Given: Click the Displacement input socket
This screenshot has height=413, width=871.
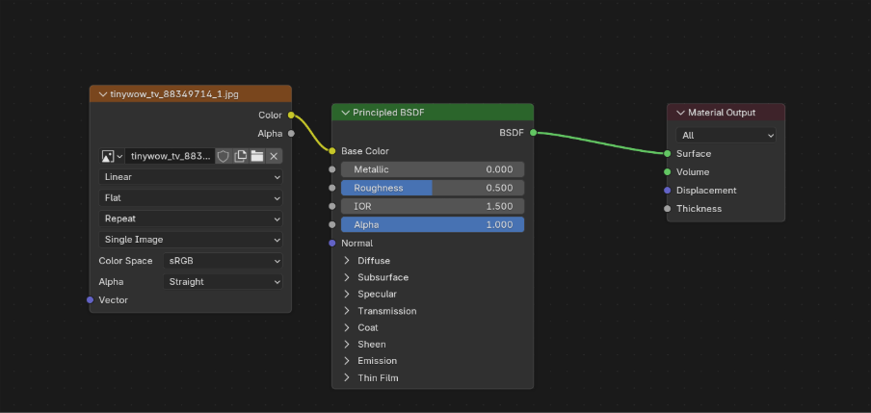Looking at the screenshot, I should (667, 191).
